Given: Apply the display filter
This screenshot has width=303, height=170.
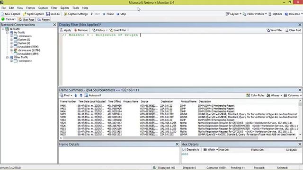Looking at the screenshot, I should coord(65,30).
